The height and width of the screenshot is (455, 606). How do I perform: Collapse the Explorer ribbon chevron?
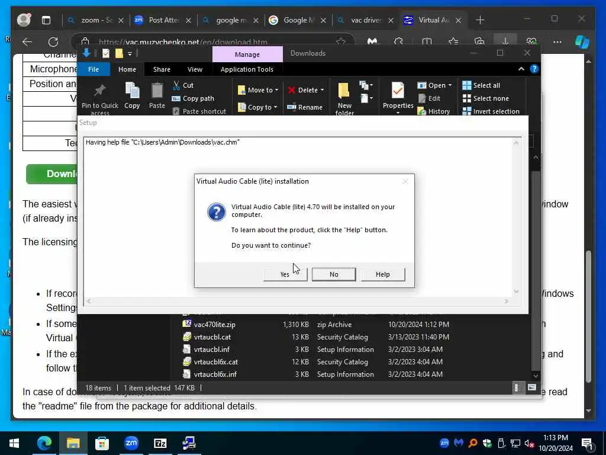521,69
